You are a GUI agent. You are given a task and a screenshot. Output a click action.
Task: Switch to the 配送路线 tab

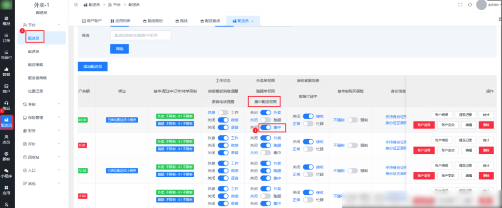click(210, 21)
